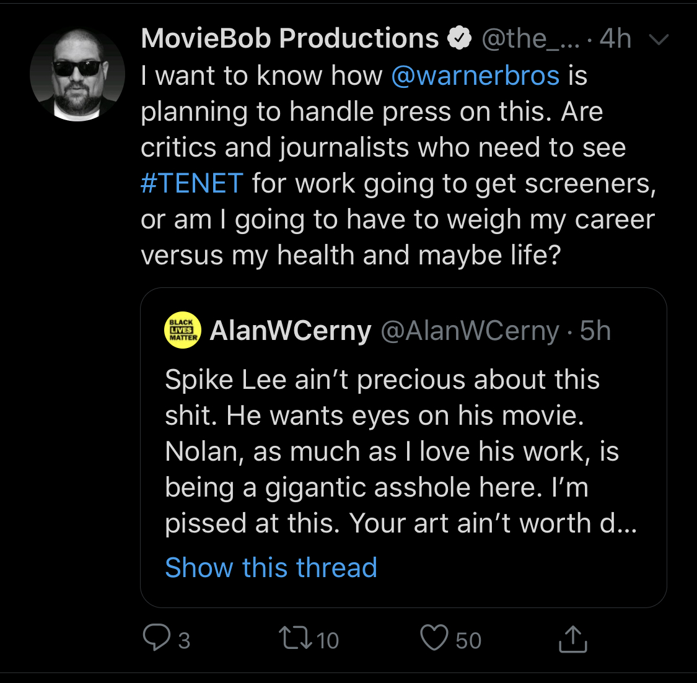Viewport: 697px width, 683px height.
Task: Tap the share upload icon
Action: coord(573,639)
